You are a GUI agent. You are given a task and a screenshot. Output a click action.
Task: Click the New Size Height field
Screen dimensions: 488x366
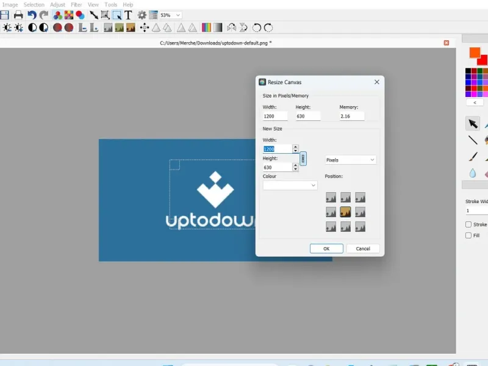click(278, 167)
